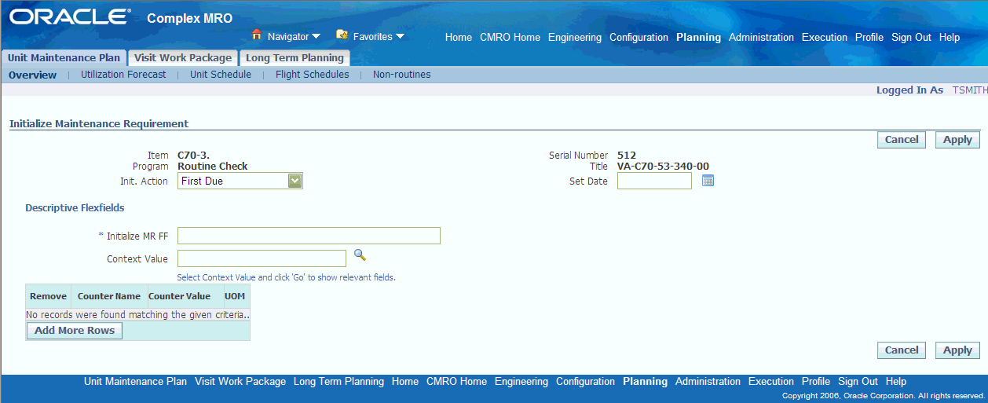Screen dimensions: 988x403
Task: Click footer Engineering link
Action: [521, 381]
